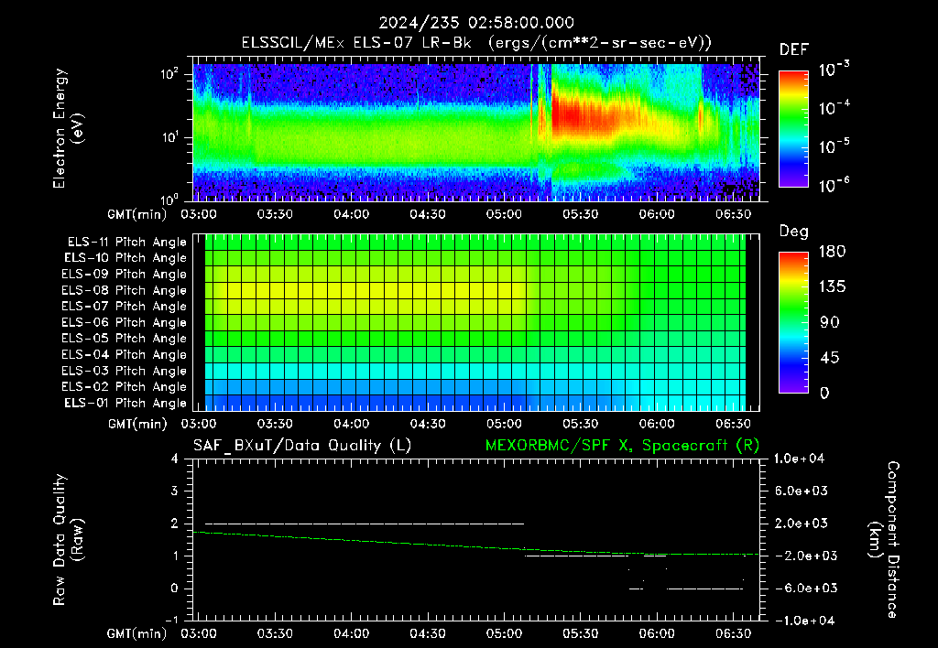Click the 1.0e+04 right axis value
Image resolution: width=938 pixels, height=648 pixels.
pos(799,459)
